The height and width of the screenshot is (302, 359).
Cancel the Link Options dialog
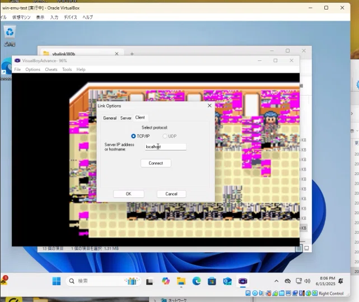click(171, 194)
